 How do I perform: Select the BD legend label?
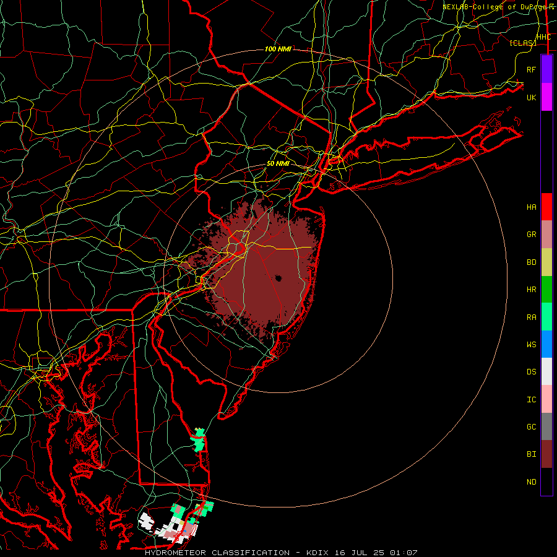[x=531, y=262]
